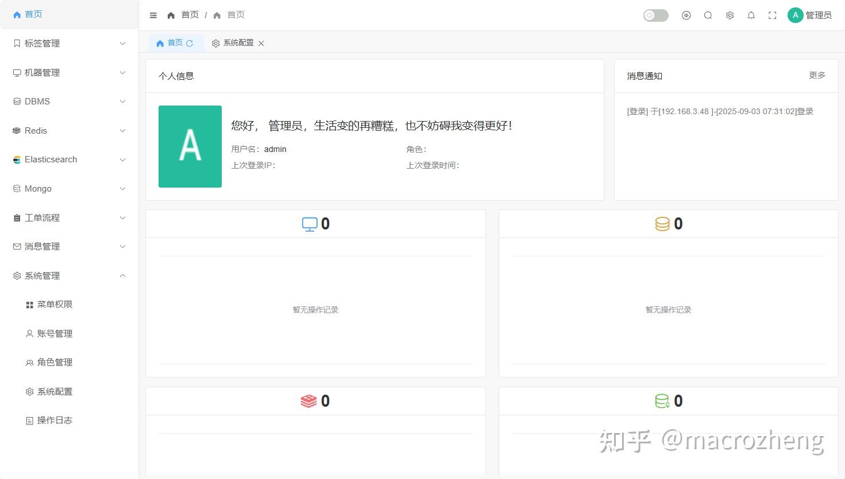This screenshot has width=845, height=479.
Task: Collapse the sidebar with the hamburger icon
Action: [x=153, y=15]
